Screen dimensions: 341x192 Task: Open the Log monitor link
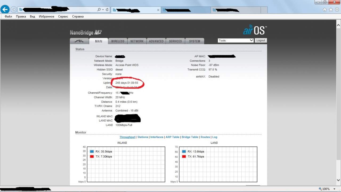point(215,137)
